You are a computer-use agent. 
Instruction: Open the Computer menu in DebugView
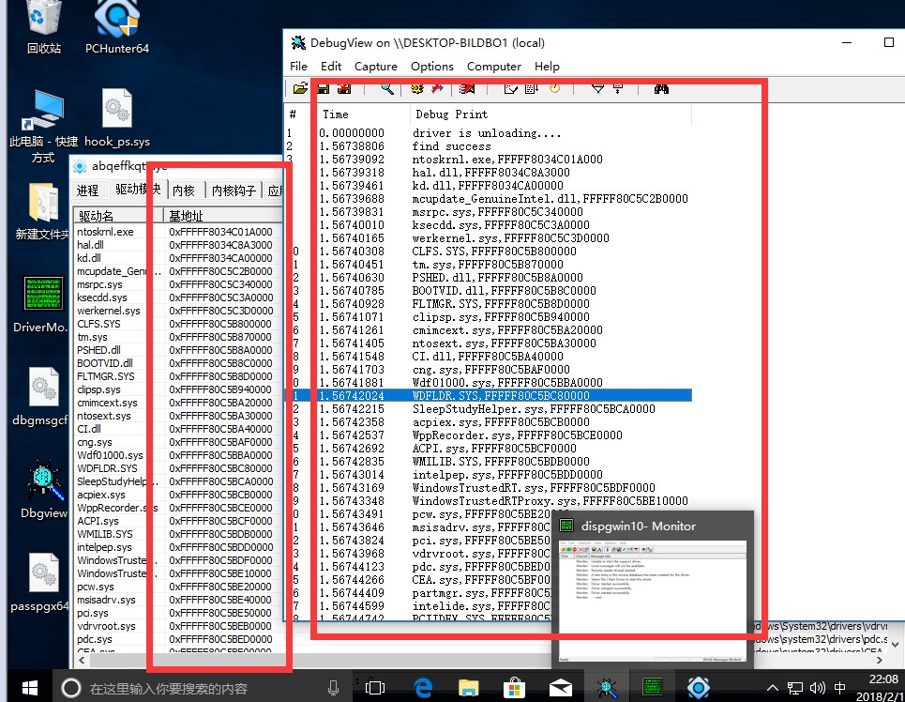click(494, 67)
